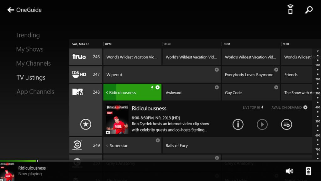Viewport: 321px width, 181px height.
Task: Click channel number 247
Action: point(96,74)
